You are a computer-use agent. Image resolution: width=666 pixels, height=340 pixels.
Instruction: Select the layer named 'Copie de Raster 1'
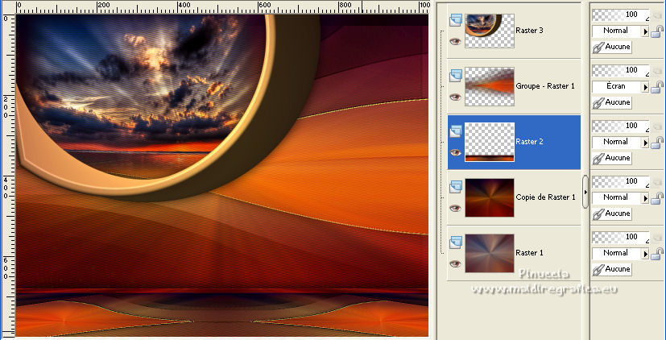pos(545,197)
